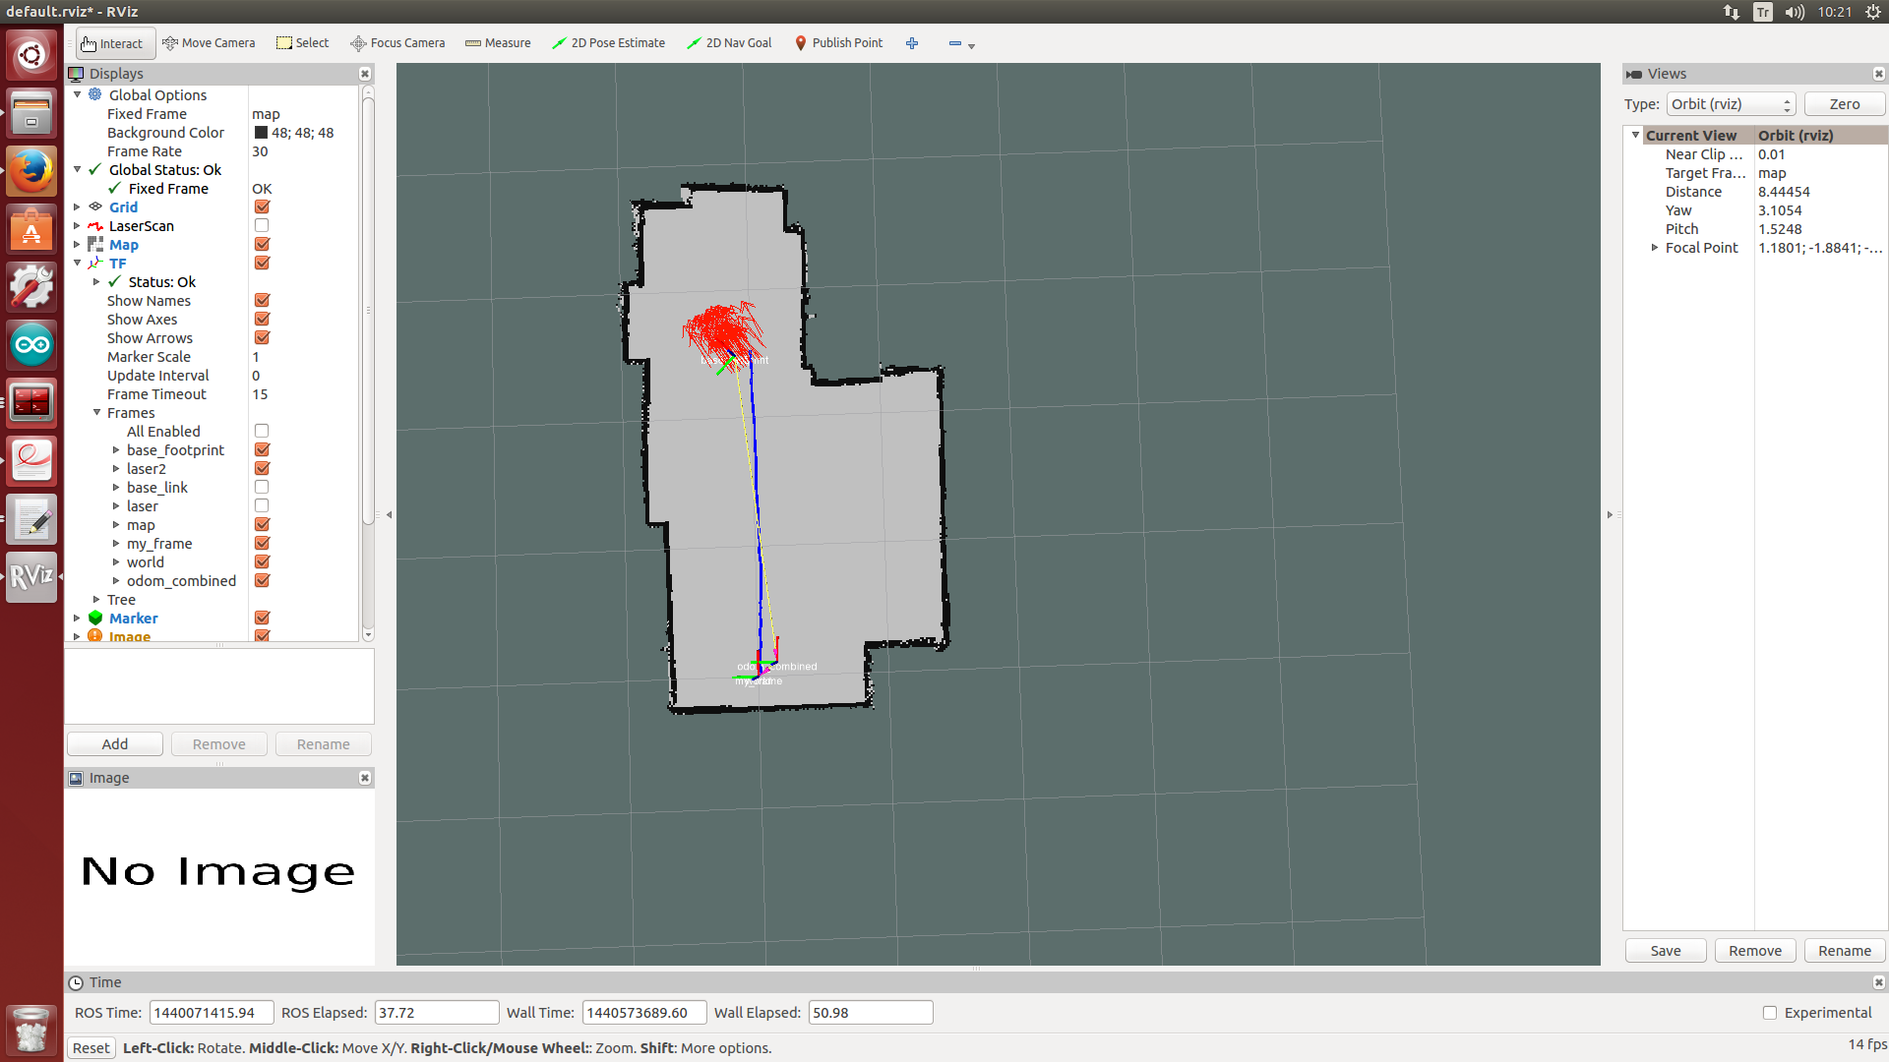Activate the Focus Camera tool
Image resolution: width=1889 pixels, height=1062 pixels.
(x=397, y=43)
